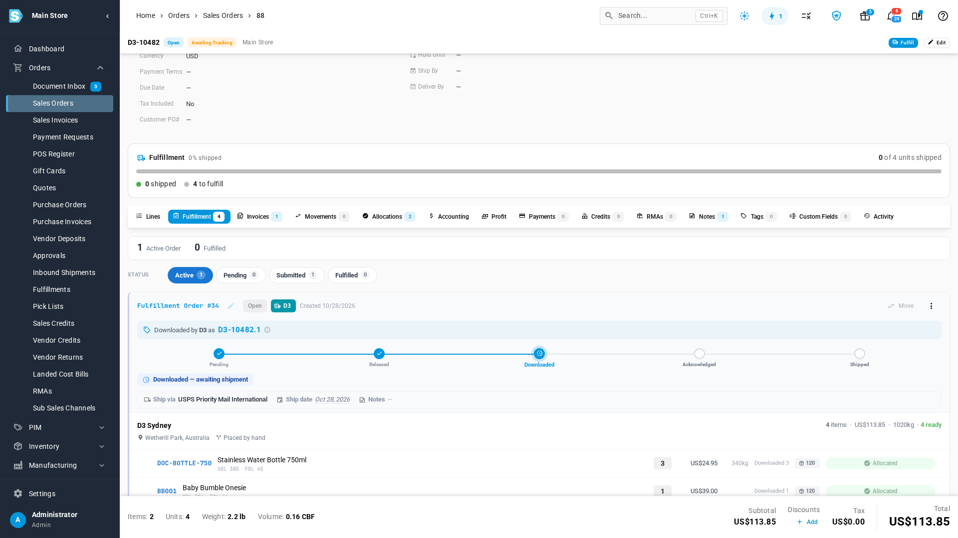Open product BB001 link
The width and height of the screenshot is (958, 538).
[167, 491]
